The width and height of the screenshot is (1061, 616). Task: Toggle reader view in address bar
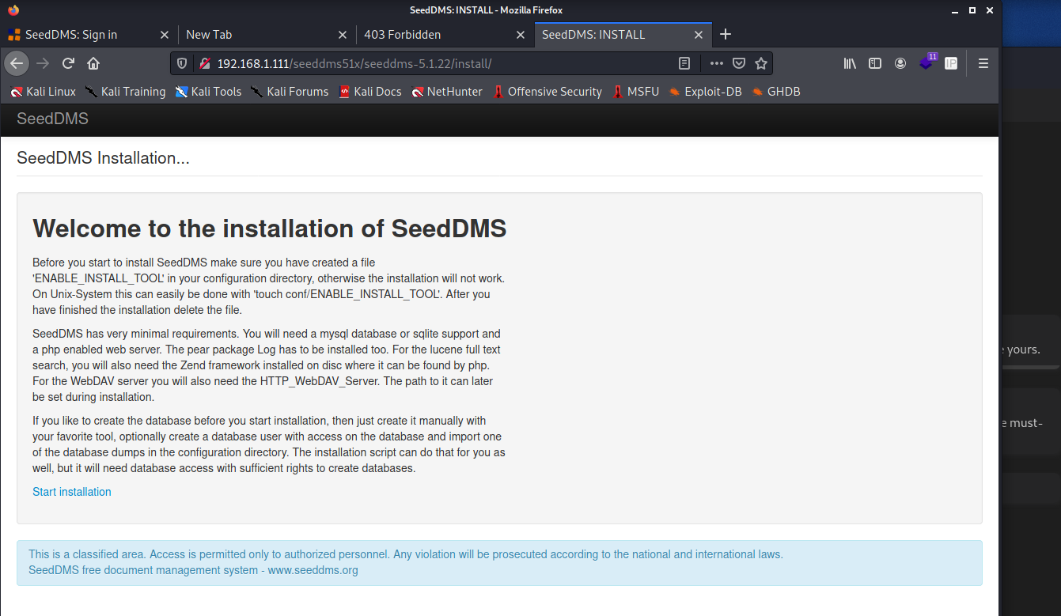[x=684, y=63]
